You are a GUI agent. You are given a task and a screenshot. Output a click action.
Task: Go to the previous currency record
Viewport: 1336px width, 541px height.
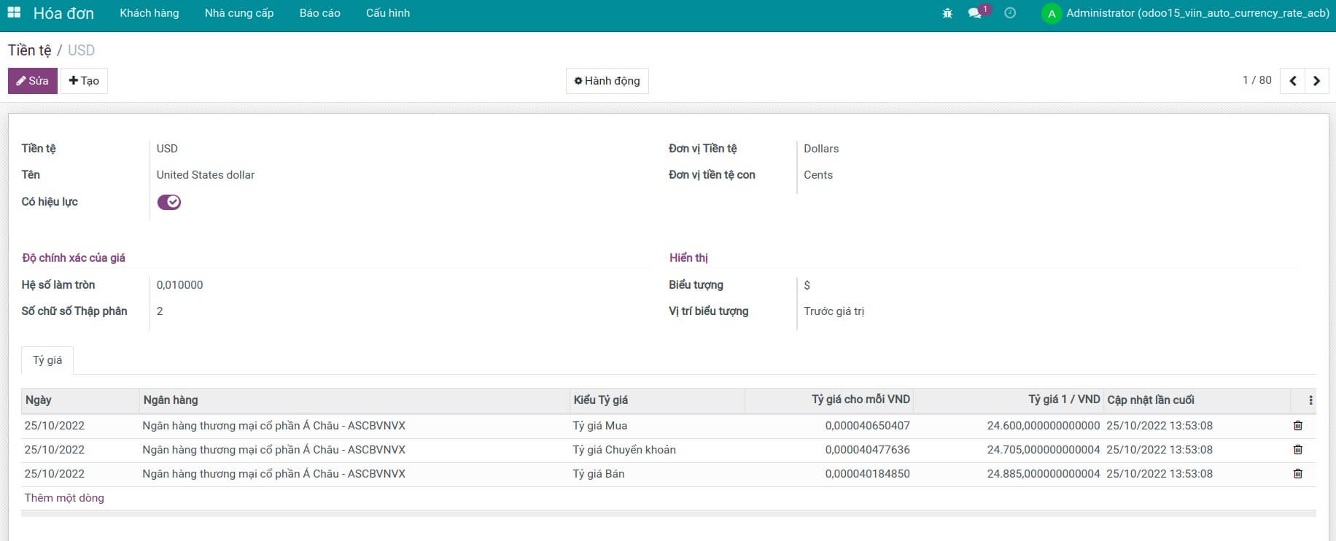pyautogui.click(x=1292, y=81)
